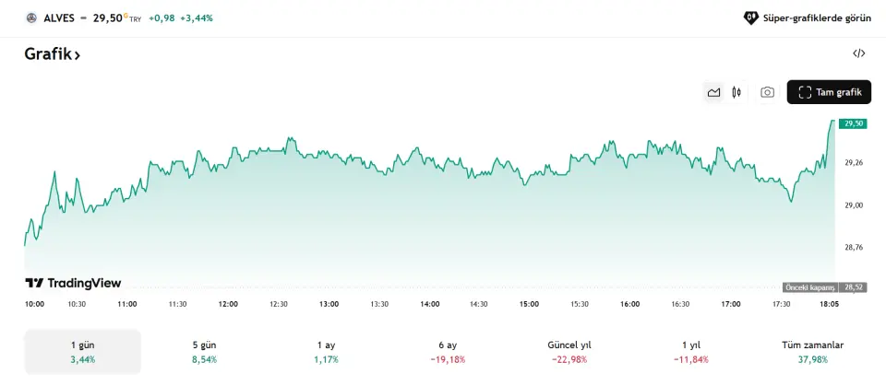Expand the Grafik section chevron
Image resolution: width=886 pixels, height=386 pixels.
click(x=78, y=55)
